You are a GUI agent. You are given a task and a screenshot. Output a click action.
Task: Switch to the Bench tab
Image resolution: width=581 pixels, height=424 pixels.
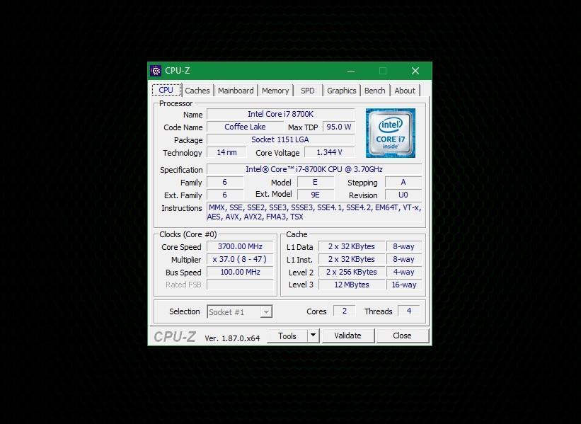pyautogui.click(x=374, y=91)
